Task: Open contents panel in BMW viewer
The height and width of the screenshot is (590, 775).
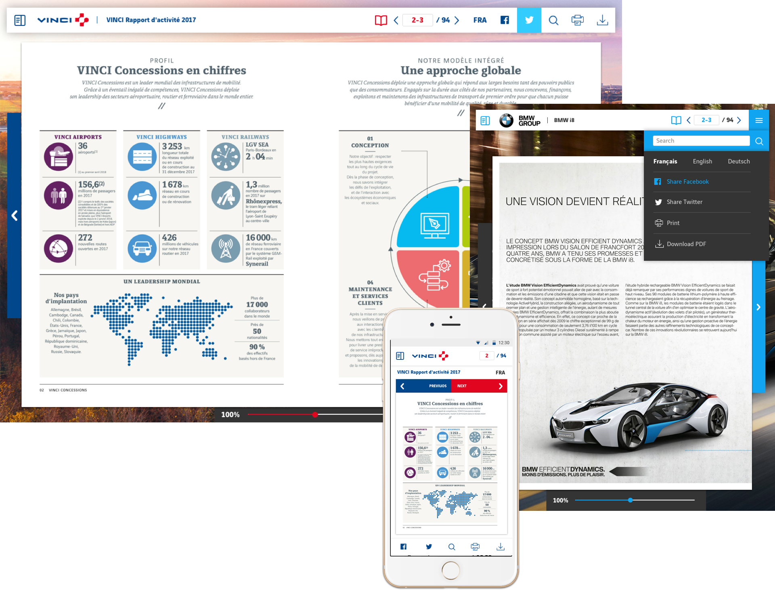Action: [485, 120]
